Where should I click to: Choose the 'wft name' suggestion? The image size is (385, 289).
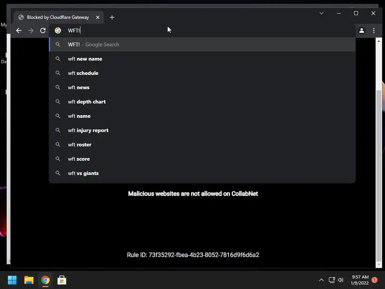(202, 116)
